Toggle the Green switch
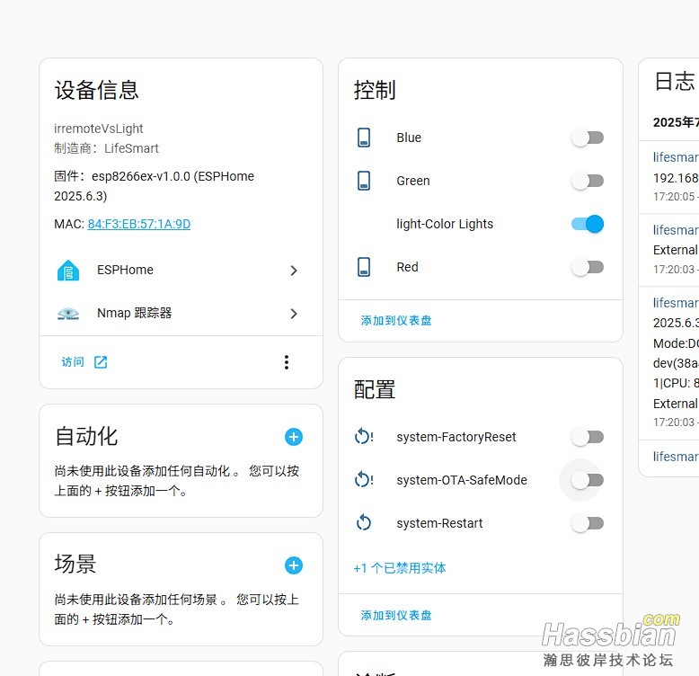The image size is (699, 676). 588,181
